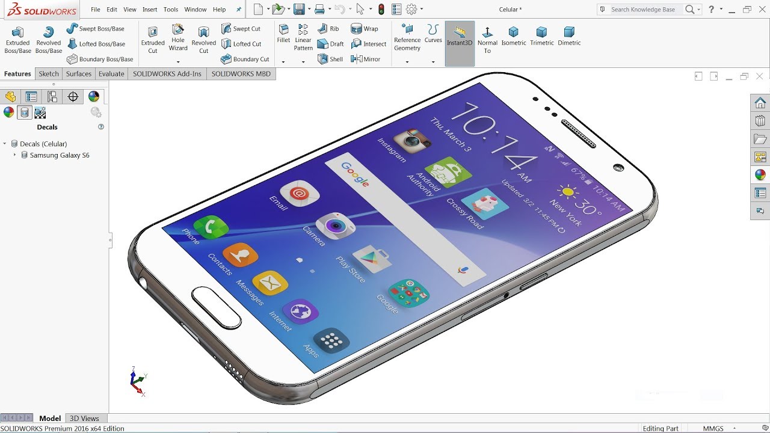Select the Extruded Cut tool
This screenshot has width=770, height=433.
[x=153, y=40]
